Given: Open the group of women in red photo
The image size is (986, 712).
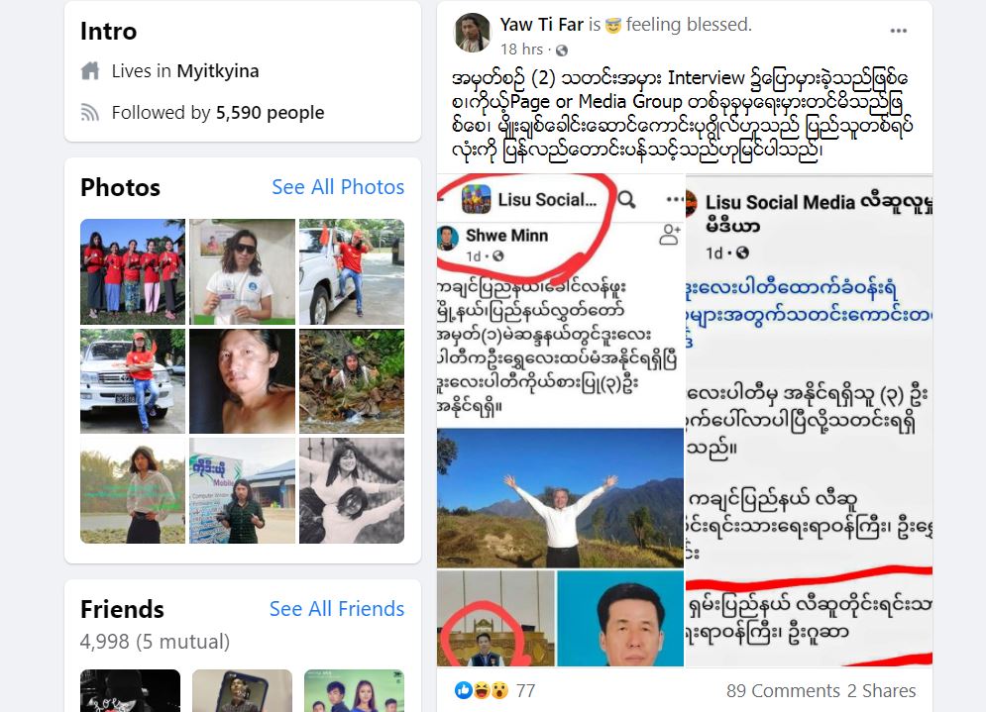Looking at the screenshot, I should coord(133,271).
